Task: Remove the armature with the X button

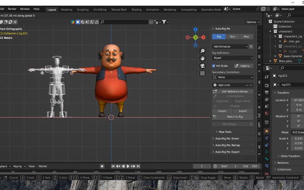Action: [251, 46]
